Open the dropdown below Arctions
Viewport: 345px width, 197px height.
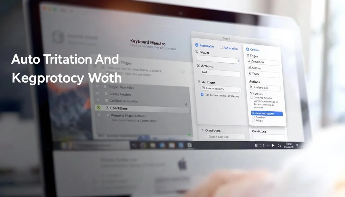click(221, 89)
